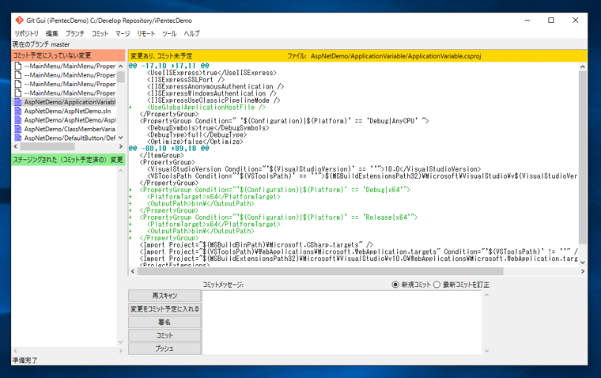Click the 変更をコミット予定に入れる button
Image resolution: width=601 pixels, height=378 pixels.
point(164,309)
